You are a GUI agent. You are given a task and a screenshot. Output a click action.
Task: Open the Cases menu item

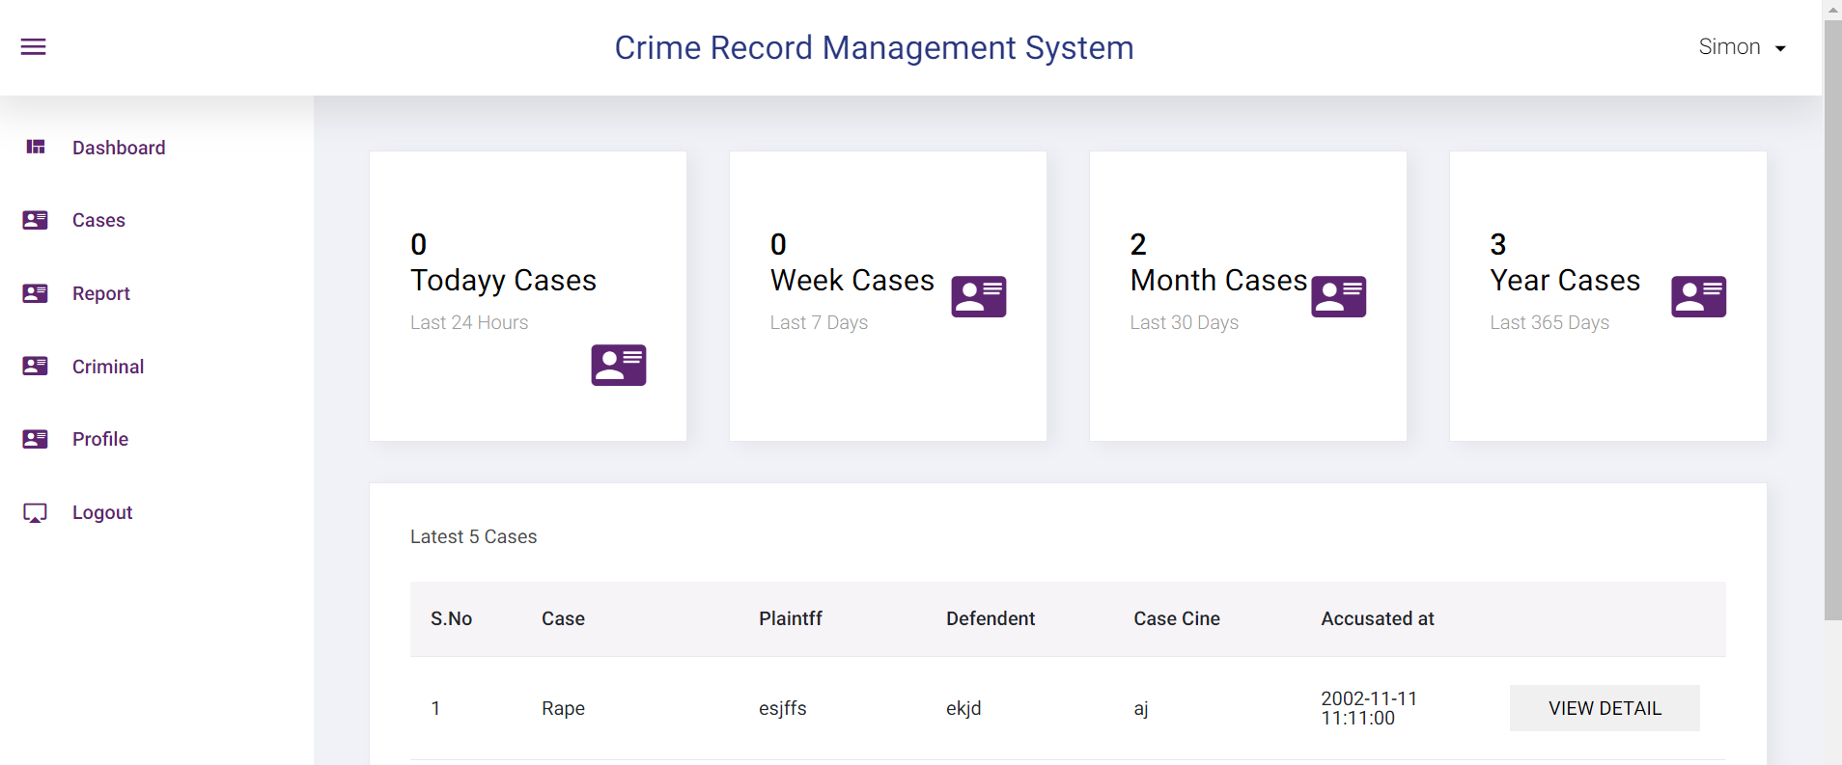click(98, 220)
